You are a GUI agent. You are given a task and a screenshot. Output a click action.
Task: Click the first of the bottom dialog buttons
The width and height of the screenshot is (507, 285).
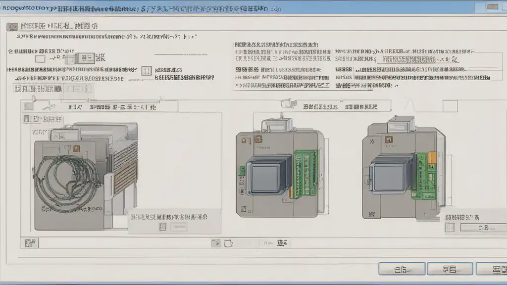(402, 269)
